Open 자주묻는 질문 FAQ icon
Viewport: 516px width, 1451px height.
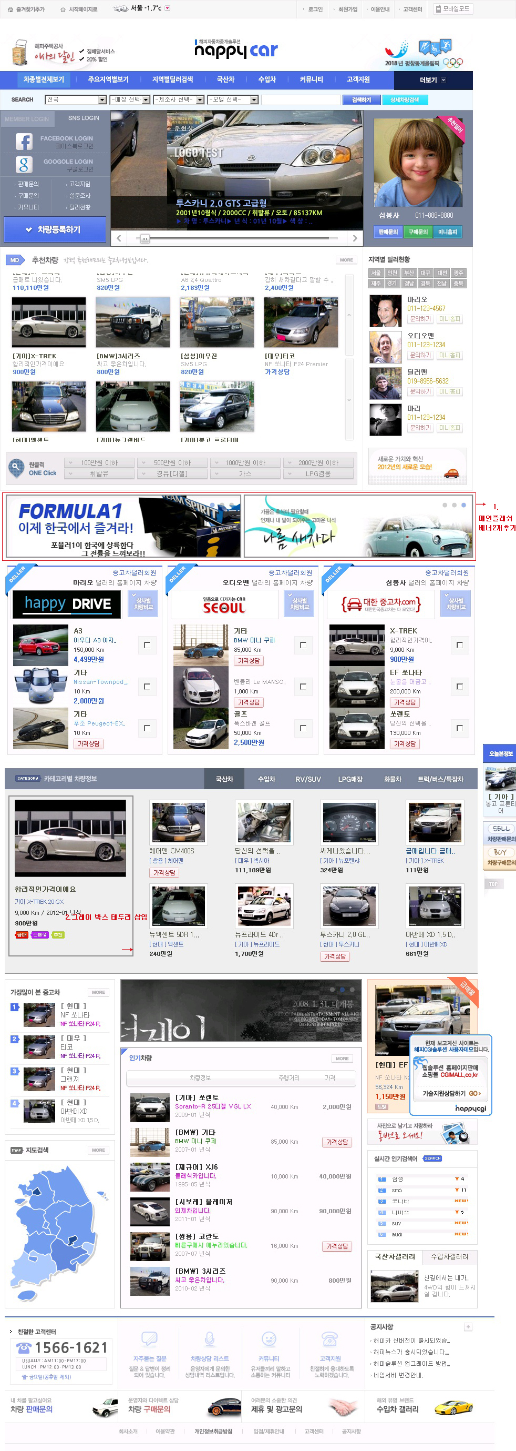[x=149, y=1338]
